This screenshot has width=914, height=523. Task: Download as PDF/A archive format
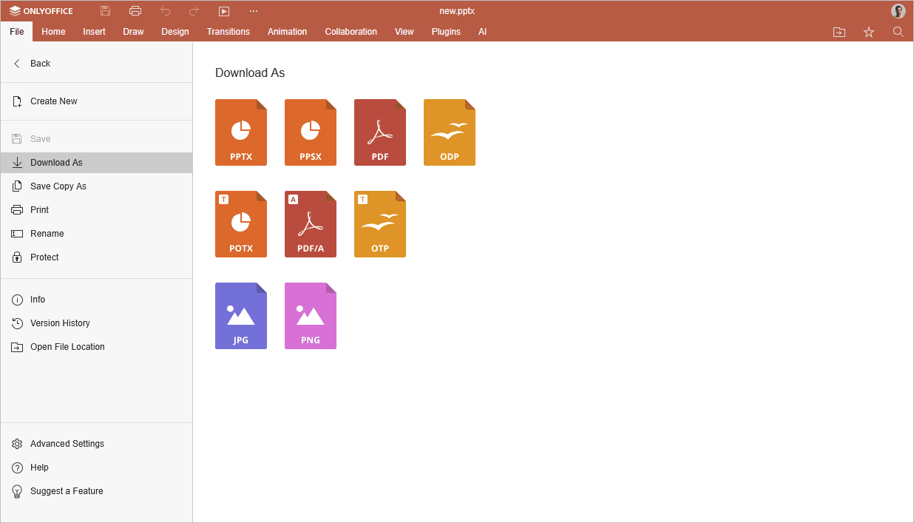[x=310, y=224]
